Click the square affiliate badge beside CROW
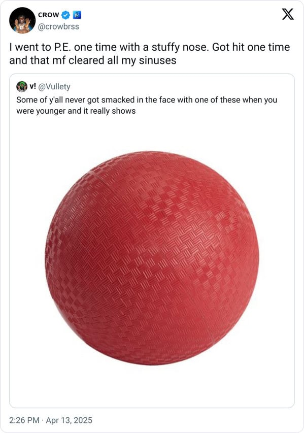This screenshot has width=304, height=433. tap(77, 15)
